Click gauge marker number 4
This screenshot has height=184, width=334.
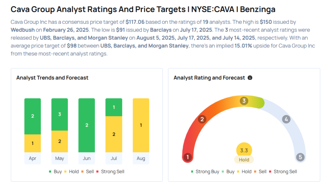(x=286, y=119)
